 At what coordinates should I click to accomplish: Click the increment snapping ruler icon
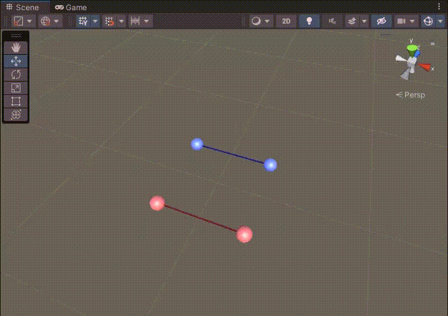(135, 21)
